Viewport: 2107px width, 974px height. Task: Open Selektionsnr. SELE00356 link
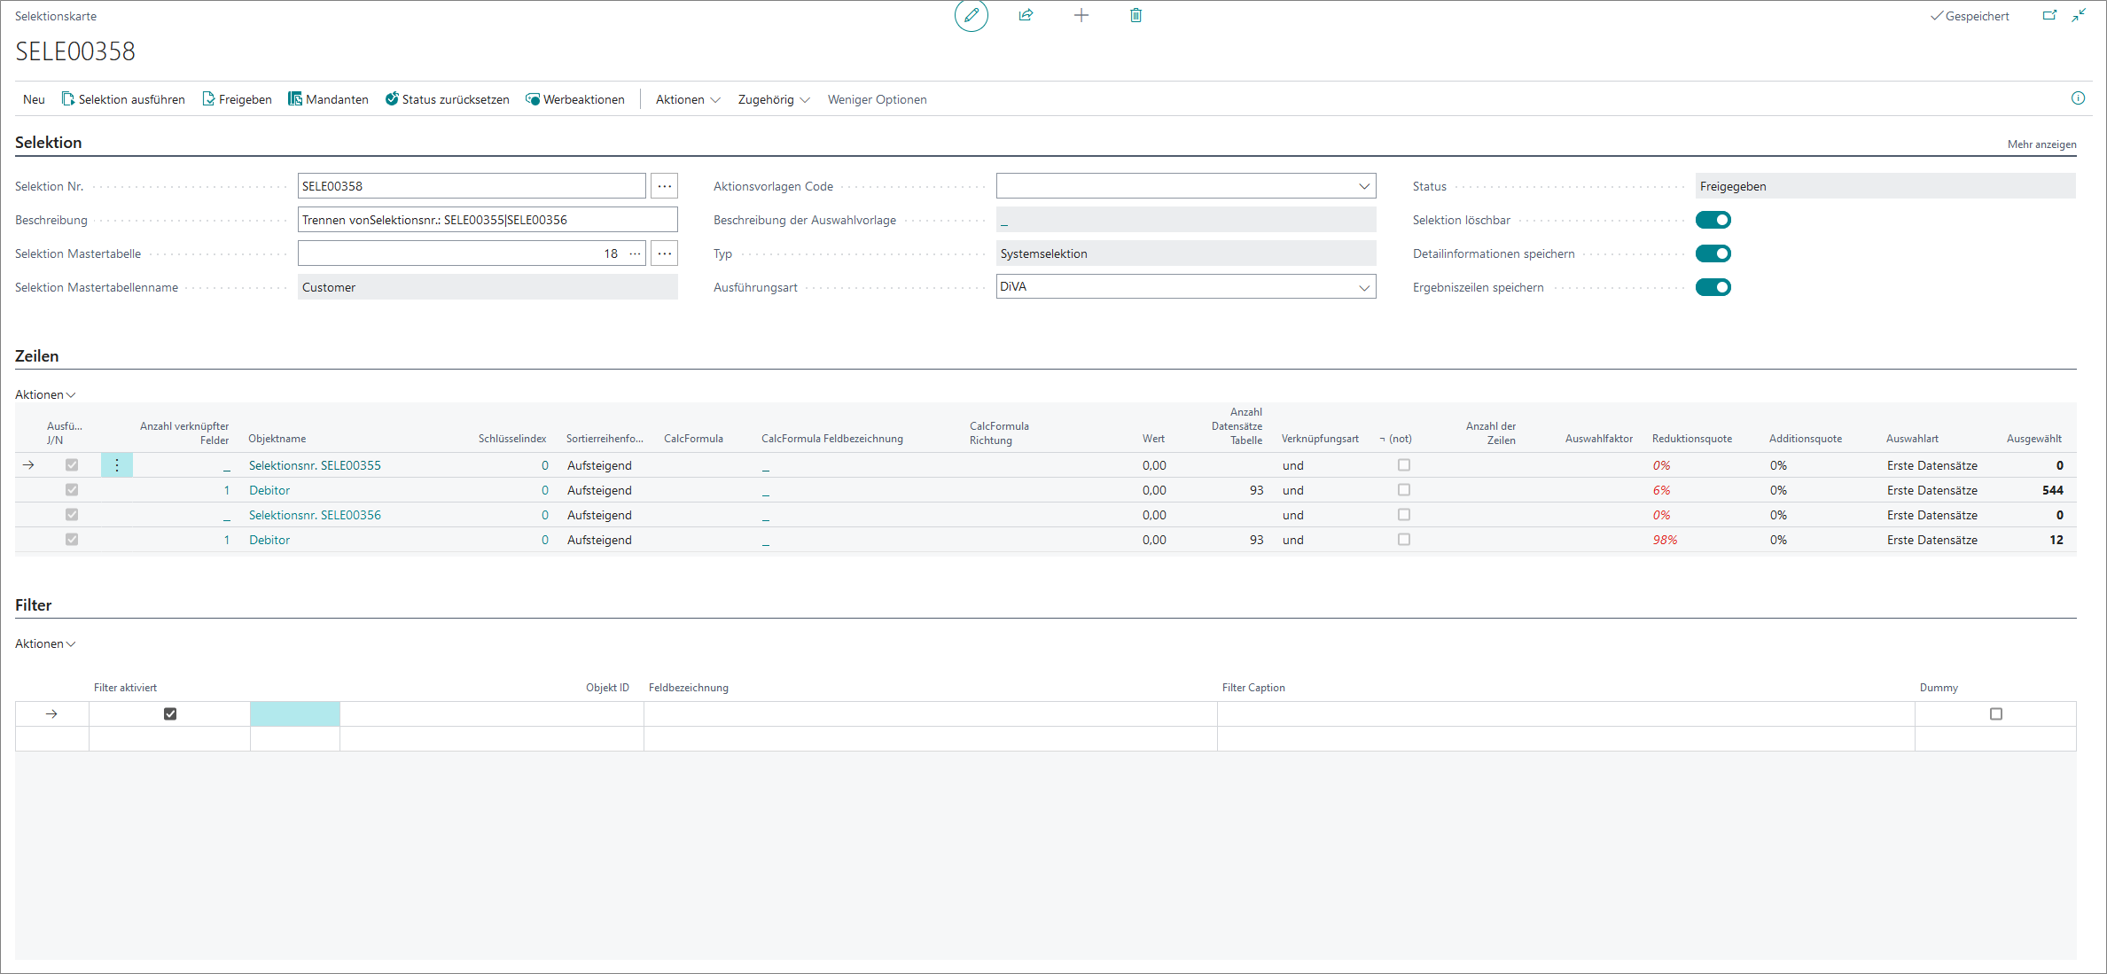point(315,515)
